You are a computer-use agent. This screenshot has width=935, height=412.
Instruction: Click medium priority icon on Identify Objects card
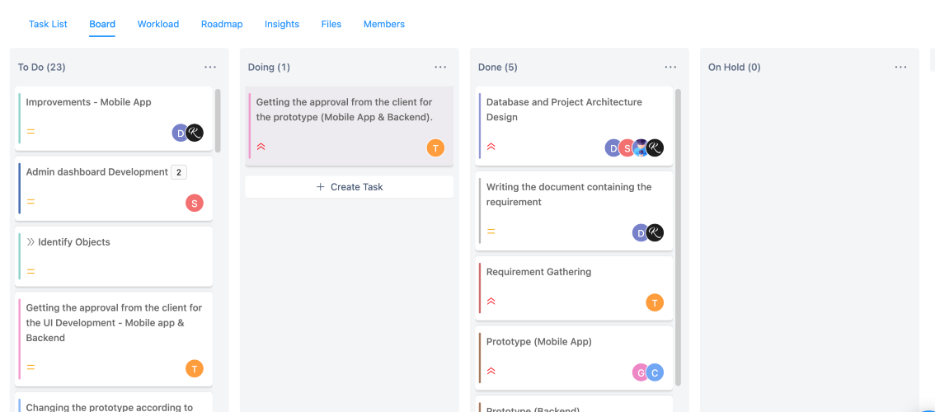click(31, 271)
